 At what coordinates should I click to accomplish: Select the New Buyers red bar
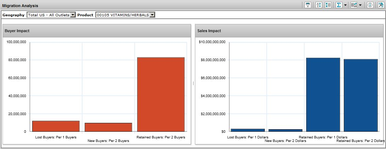(x=108, y=127)
